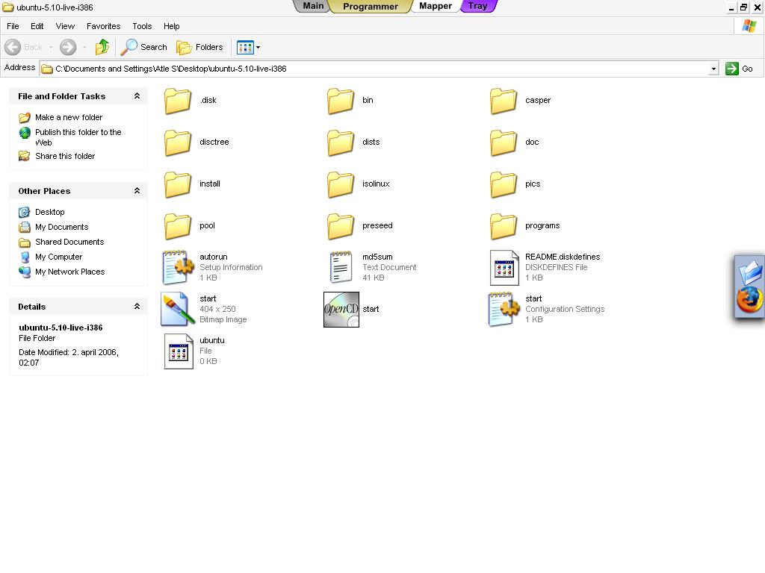The image size is (765, 573).
Task: Open the Favorites menu
Action: [x=103, y=26]
